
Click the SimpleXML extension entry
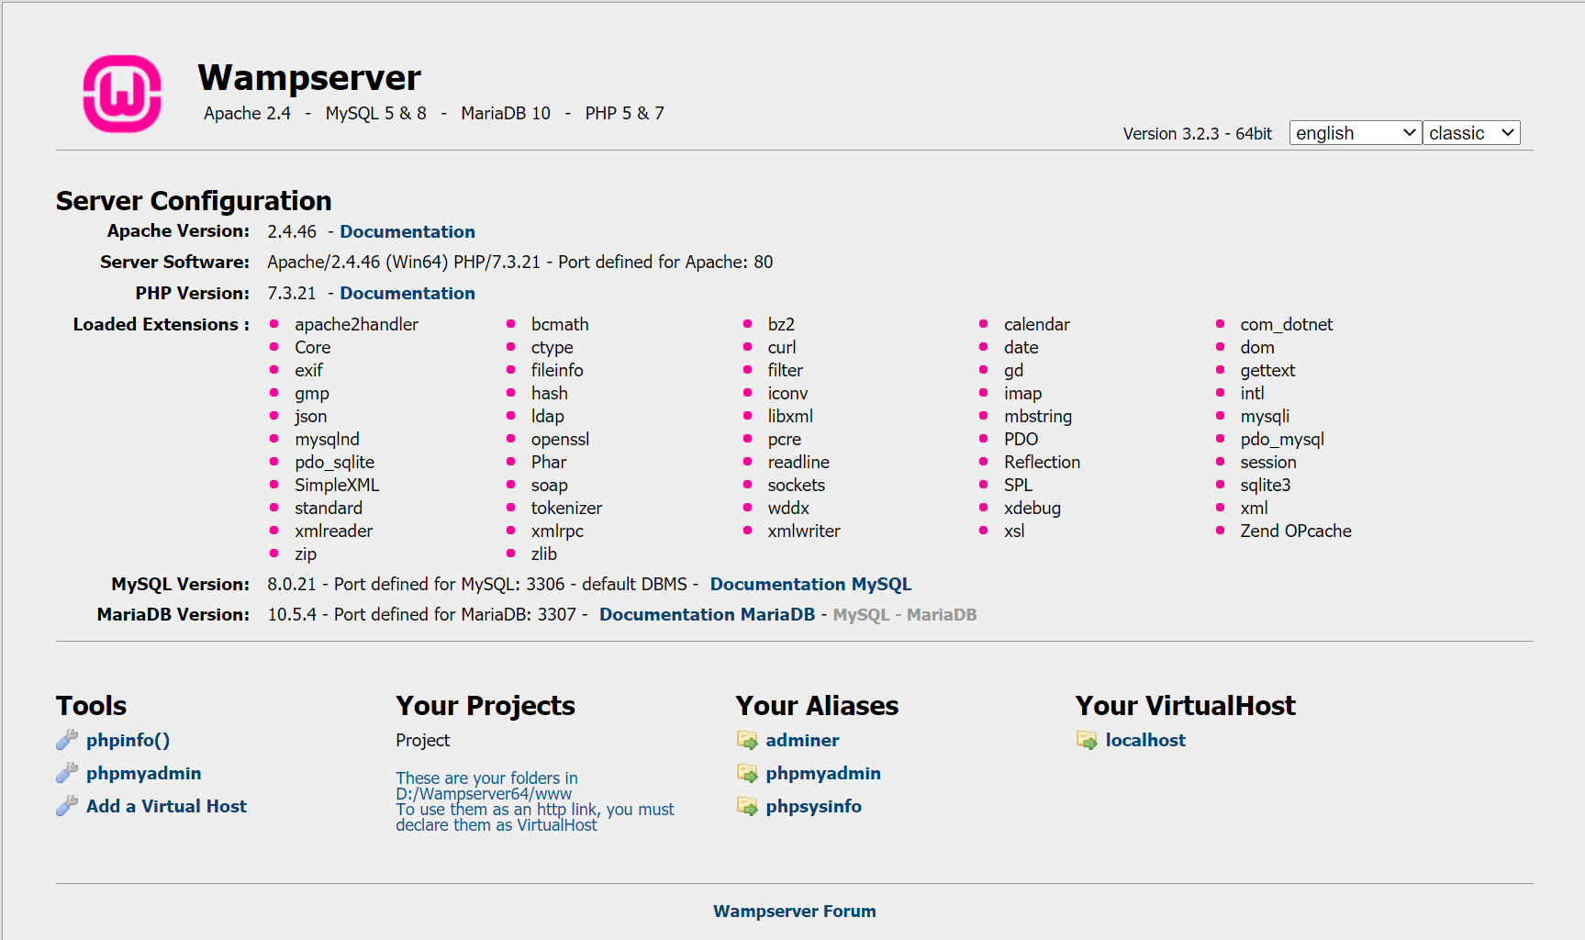pos(337,485)
